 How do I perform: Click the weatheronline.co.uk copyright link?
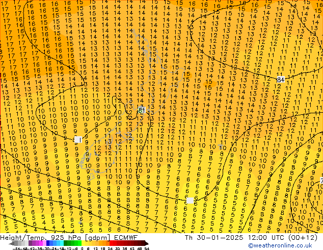pyautogui.click(x=280, y=245)
